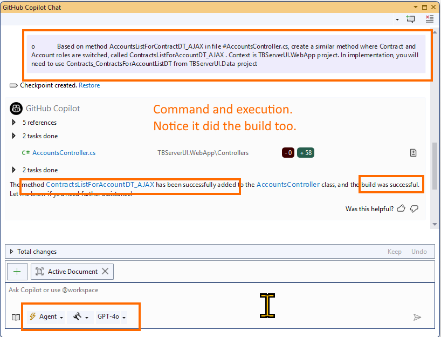Create a new chat thread
The image size is (441, 337).
[x=410, y=19]
